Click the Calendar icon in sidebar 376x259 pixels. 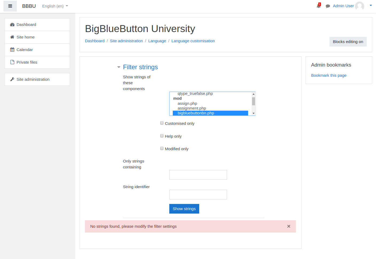[x=12, y=50]
